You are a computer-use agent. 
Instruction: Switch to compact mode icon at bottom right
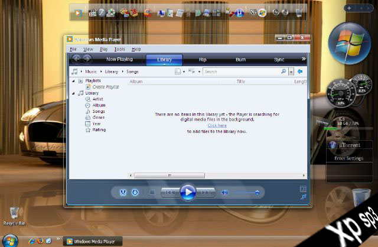(x=303, y=197)
